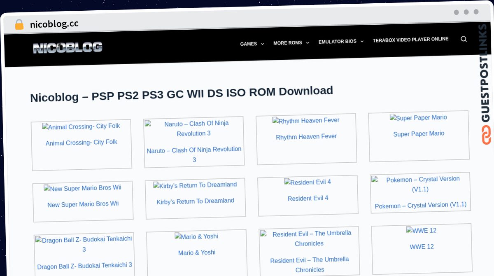The image size is (494, 276).
Task: Open the GAMES menu
Action: click(249, 44)
